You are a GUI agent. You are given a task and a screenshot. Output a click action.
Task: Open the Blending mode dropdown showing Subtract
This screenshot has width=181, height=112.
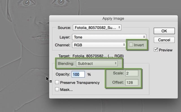pos(97,63)
